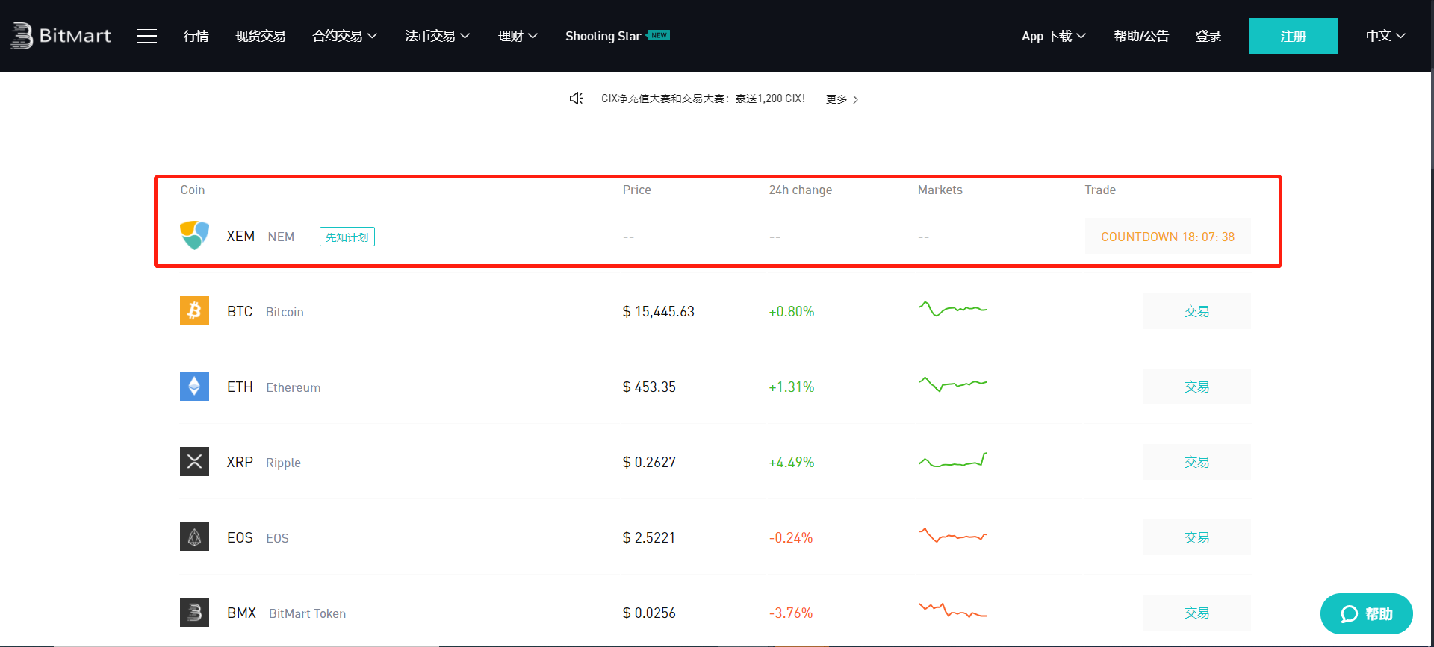Click the XEM COUNTDOWN button
Image resolution: width=1434 pixels, height=647 pixels.
pos(1167,237)
